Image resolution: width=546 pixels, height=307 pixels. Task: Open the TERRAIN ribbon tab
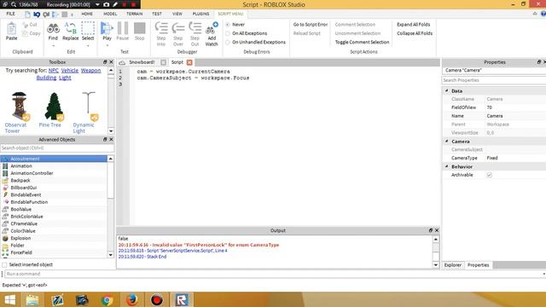(x=135, y=14)
